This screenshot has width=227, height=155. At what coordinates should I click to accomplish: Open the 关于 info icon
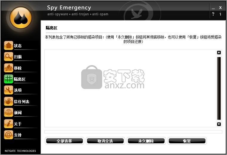tap(8, 124)
